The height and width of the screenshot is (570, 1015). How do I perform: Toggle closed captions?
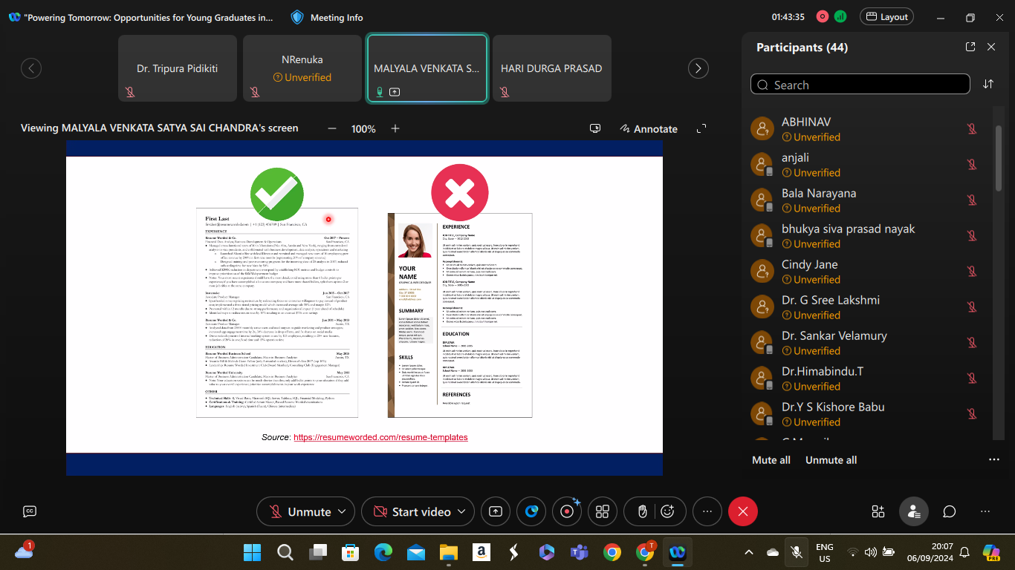pyautogui.click(x=30, y=511)
